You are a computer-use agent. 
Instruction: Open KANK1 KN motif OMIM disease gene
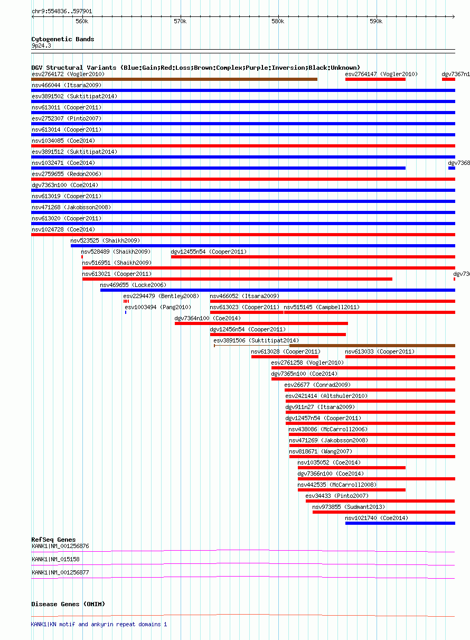pyautogui.click(x=99, y=624)
